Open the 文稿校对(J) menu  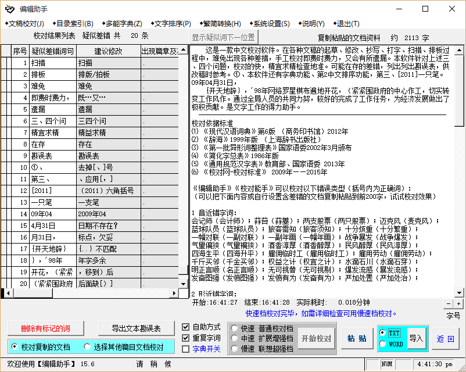(x=24, y=24)
